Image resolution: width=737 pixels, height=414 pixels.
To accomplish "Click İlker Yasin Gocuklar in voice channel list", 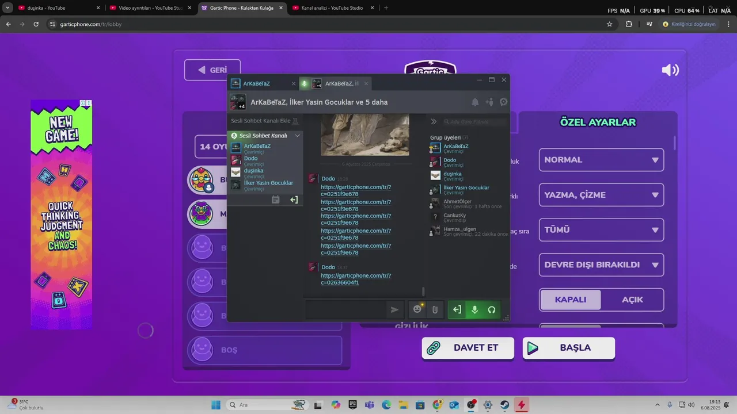I will 266,185.
